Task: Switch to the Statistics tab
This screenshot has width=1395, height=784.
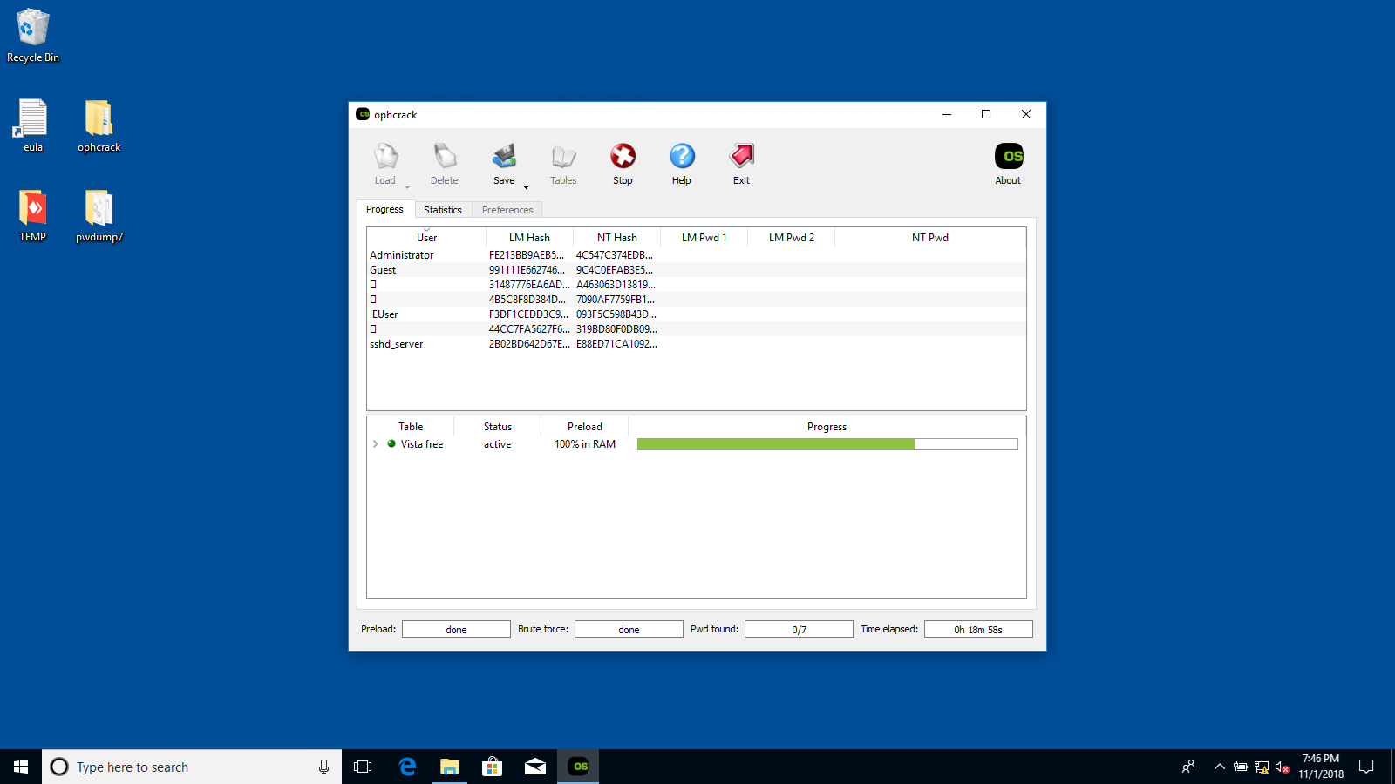Action: click(x=443, y=210)
